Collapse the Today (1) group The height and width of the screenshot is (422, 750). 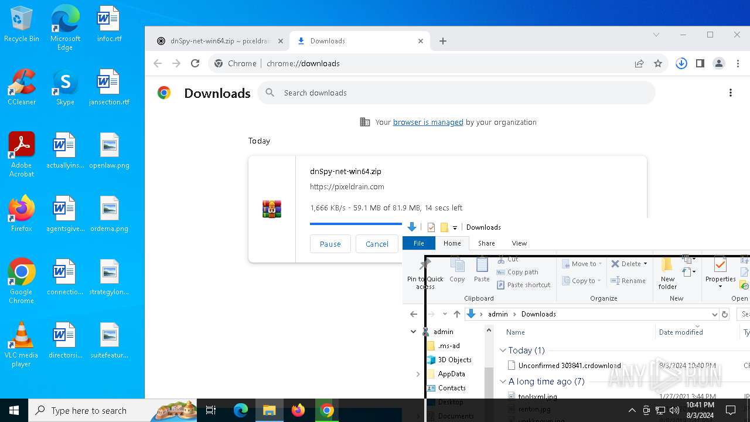pos(503,350)
